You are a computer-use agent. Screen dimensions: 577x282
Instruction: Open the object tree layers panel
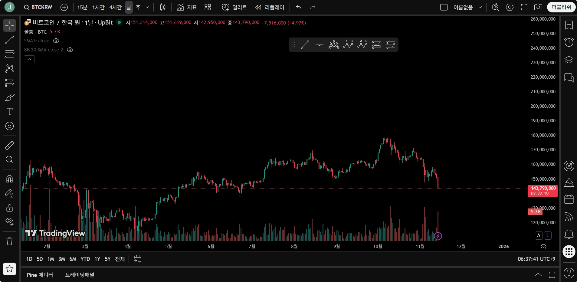pyautogui.click(x=569, y=60)
